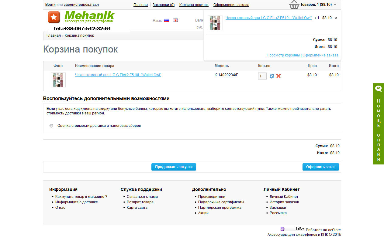Click the Mehanik orange star logo
384x237 pixels.
point(54,17)
